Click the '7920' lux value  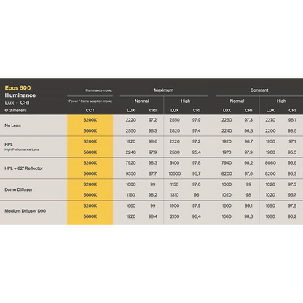click(x=131, y=163)
